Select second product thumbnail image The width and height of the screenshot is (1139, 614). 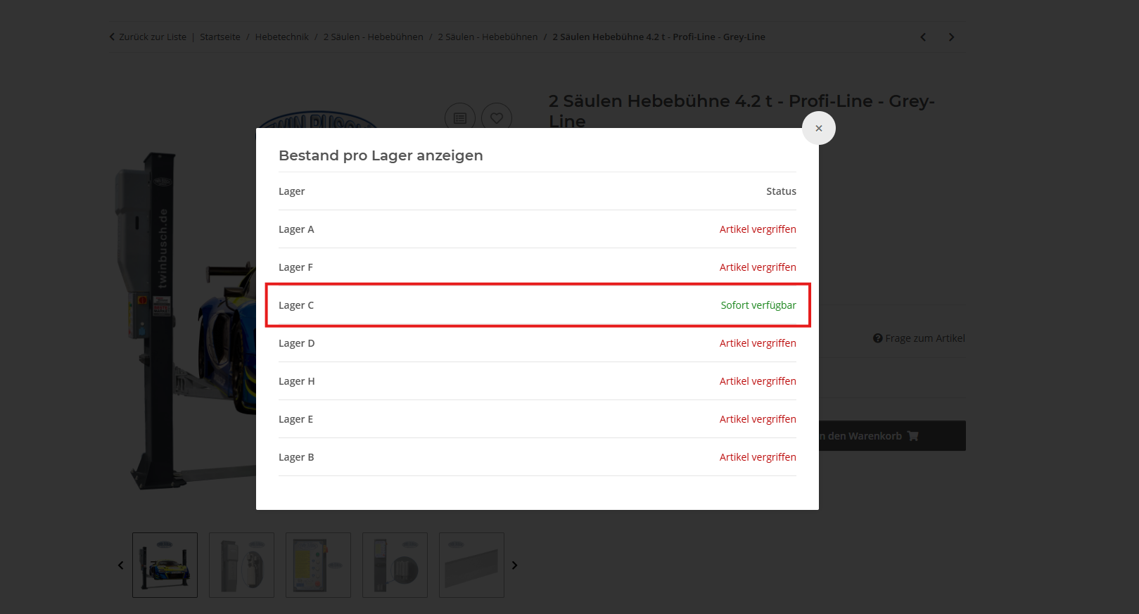[241, 565]
